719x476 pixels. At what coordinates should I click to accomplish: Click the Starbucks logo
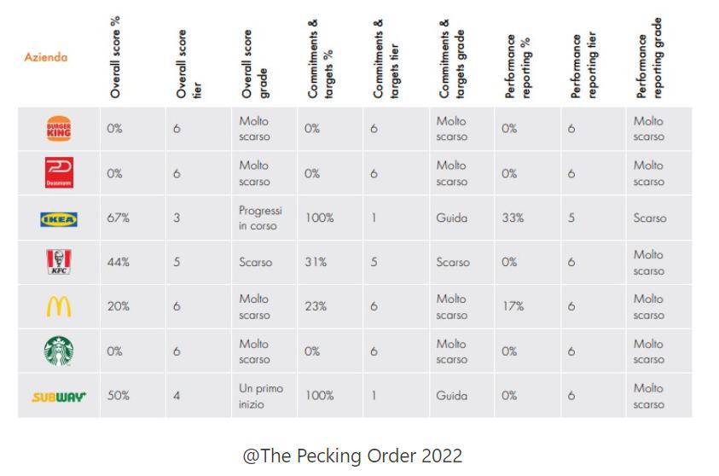[x=59, y=351]
